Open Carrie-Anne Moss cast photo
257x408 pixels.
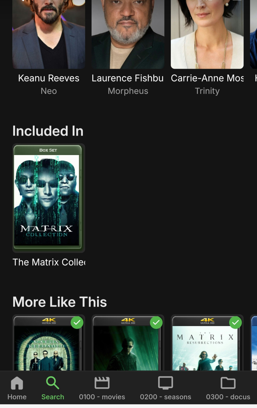point(207,34)
